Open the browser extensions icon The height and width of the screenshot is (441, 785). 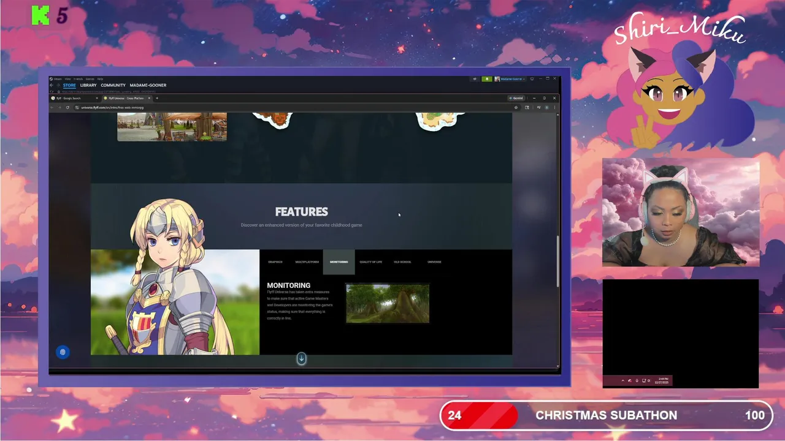[527, 108]
